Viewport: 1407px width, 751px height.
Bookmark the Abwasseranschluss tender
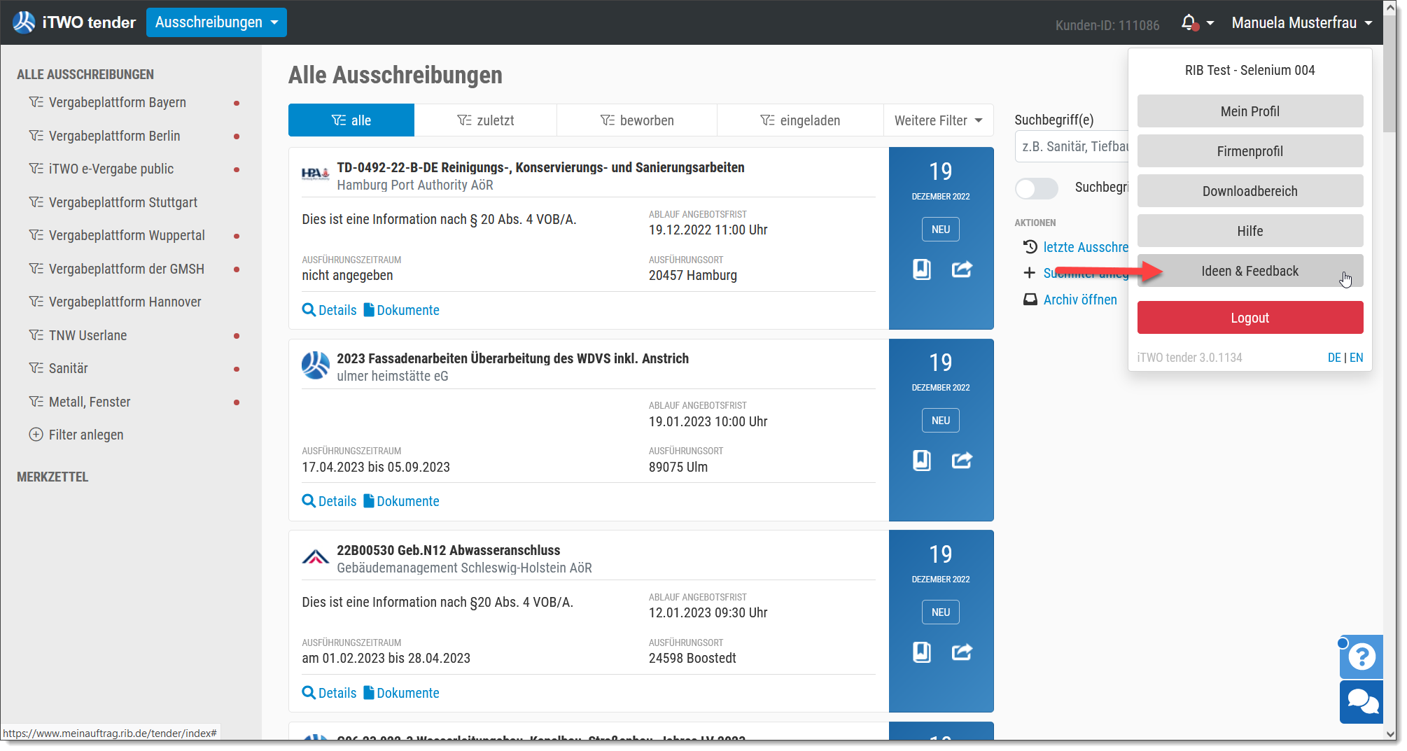(x=922, y=652)
